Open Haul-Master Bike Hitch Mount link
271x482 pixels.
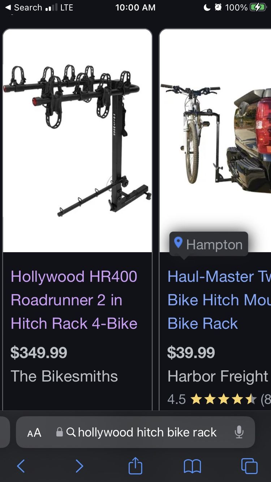[x=219, y=300]
